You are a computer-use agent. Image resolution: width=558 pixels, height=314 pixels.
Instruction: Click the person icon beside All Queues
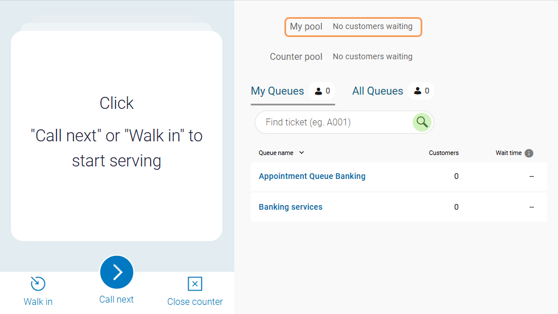pos(418,91)
